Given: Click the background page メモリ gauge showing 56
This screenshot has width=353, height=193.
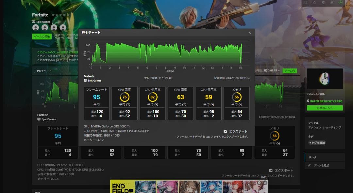Looking at the screenshot, I should [x=275, y=136].
